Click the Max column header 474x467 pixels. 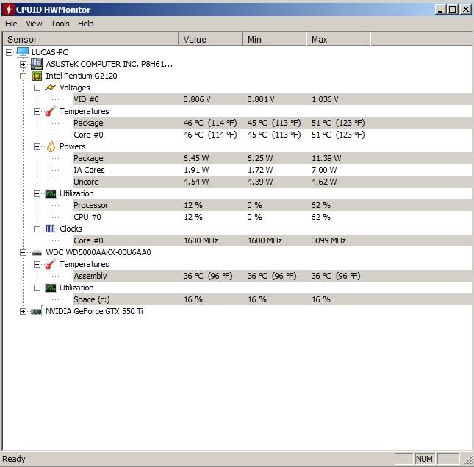pos(339,39)
